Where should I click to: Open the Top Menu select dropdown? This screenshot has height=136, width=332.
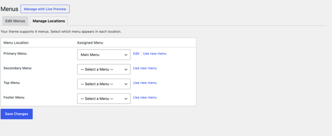(x=104, y=84)
